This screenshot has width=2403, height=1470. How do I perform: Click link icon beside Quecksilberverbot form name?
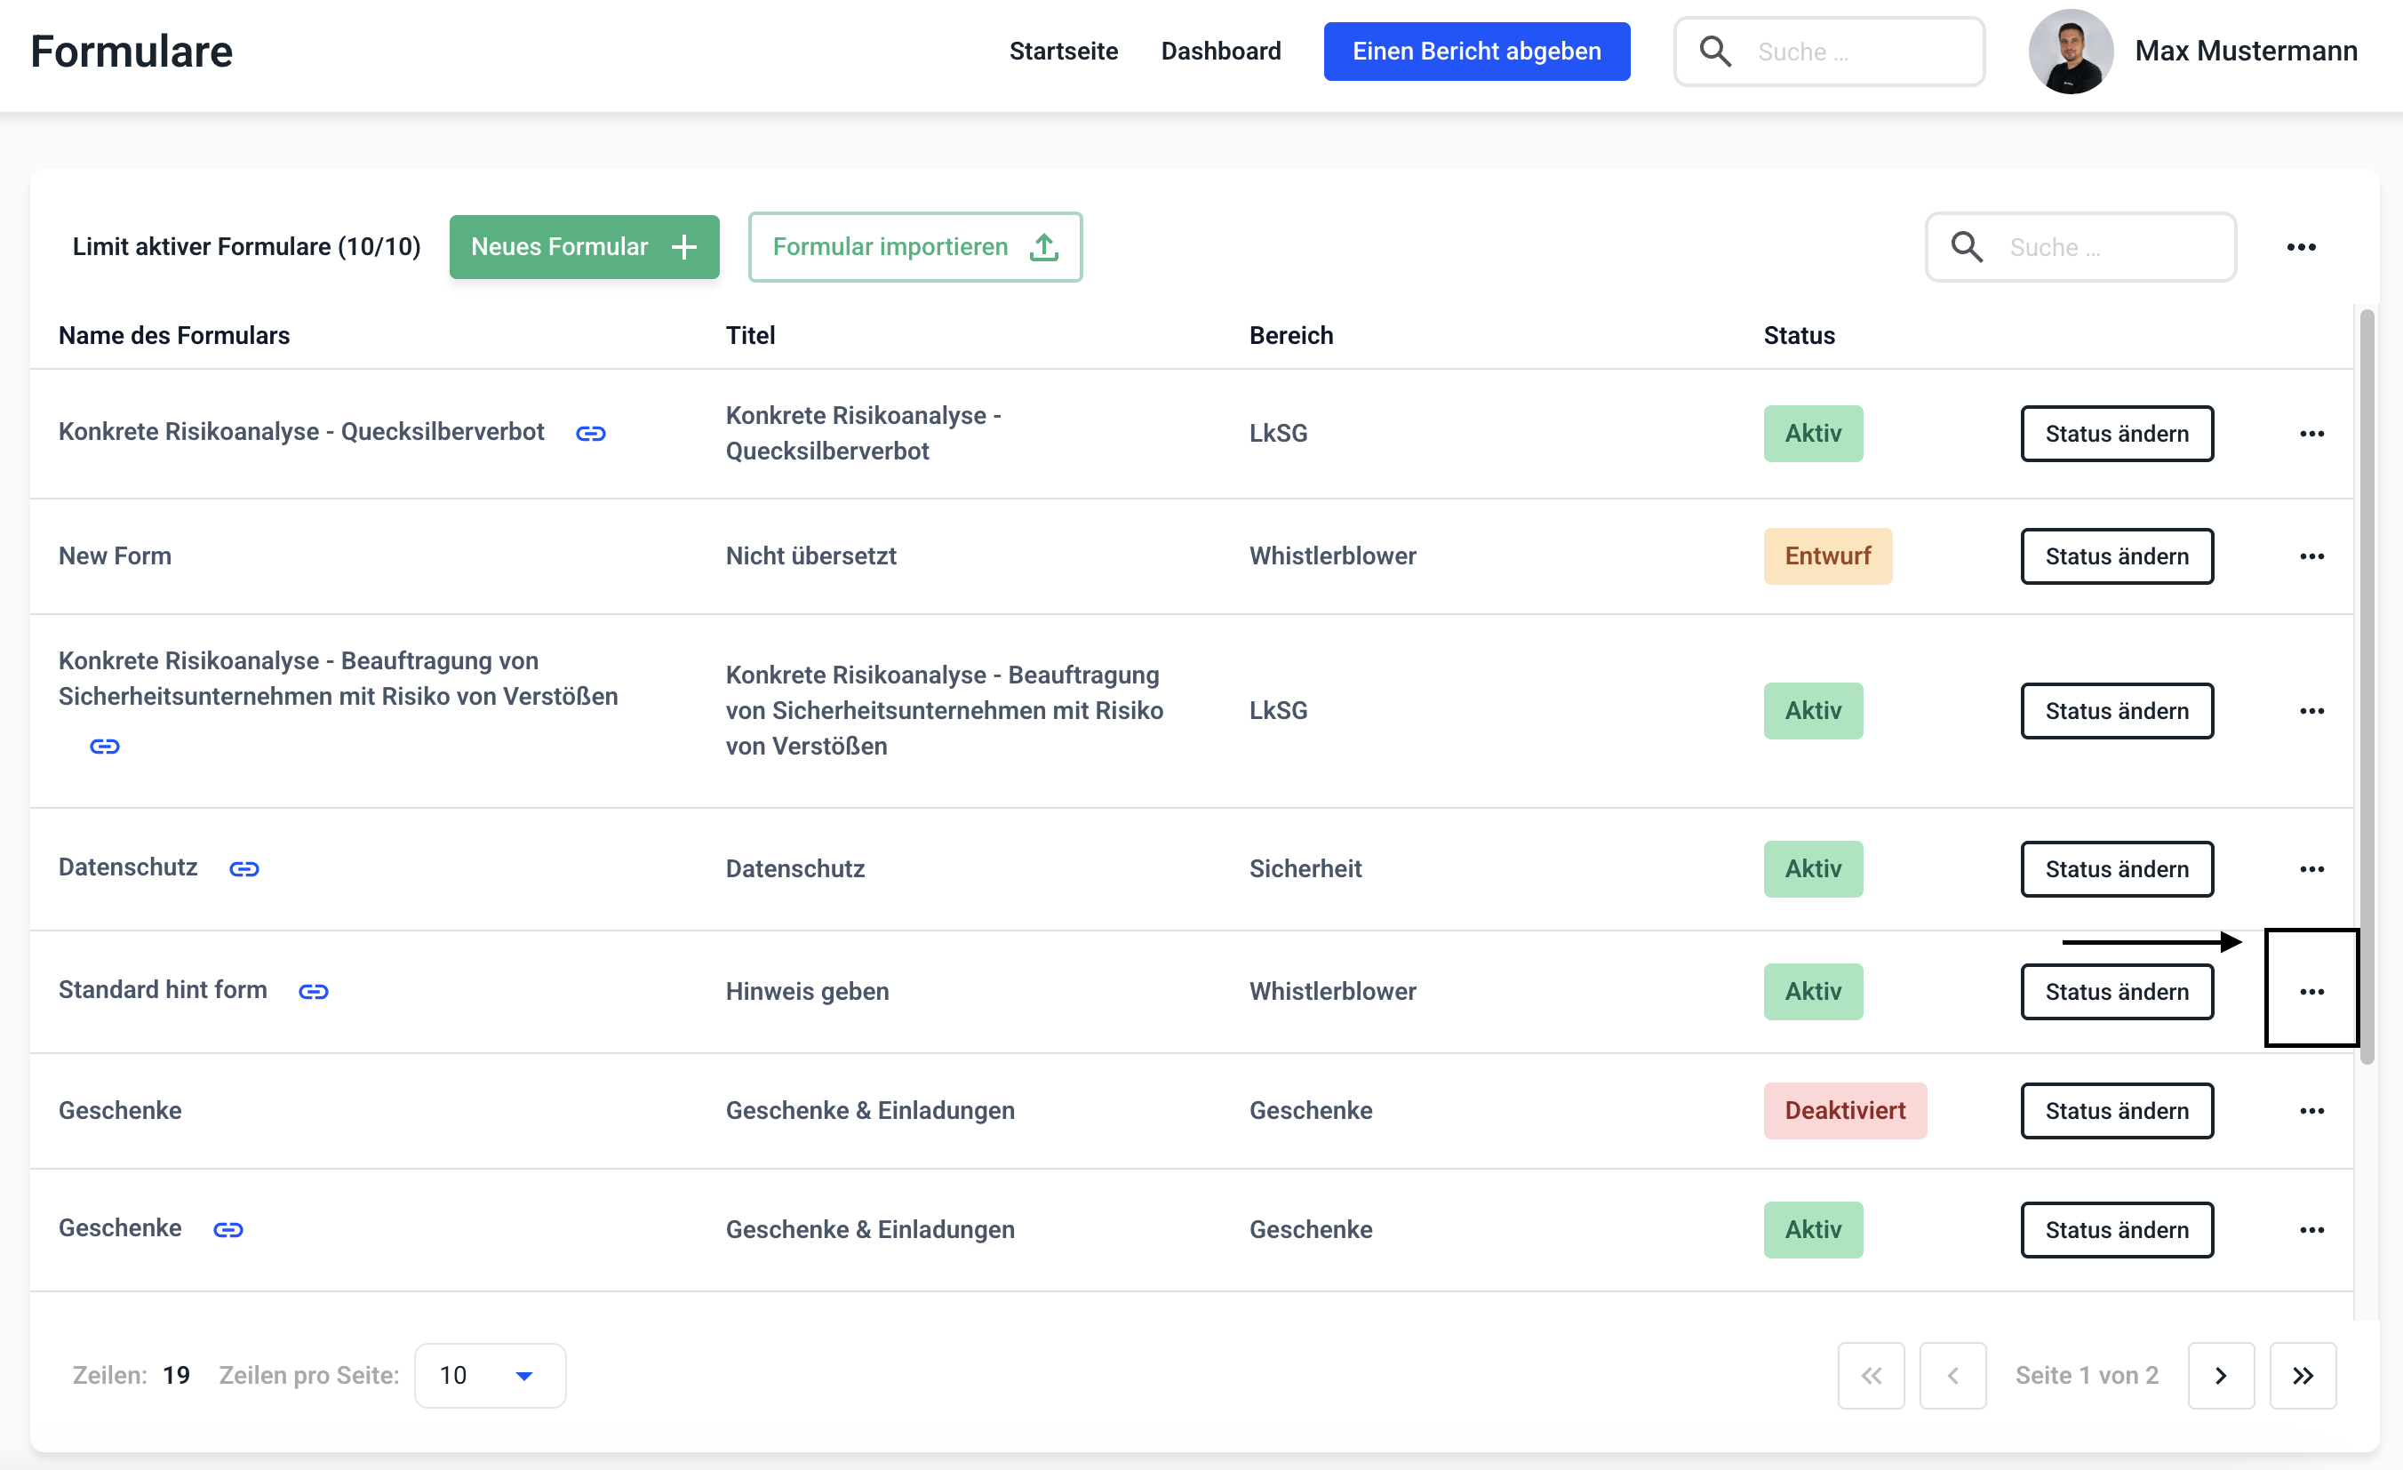pos(590,433)
